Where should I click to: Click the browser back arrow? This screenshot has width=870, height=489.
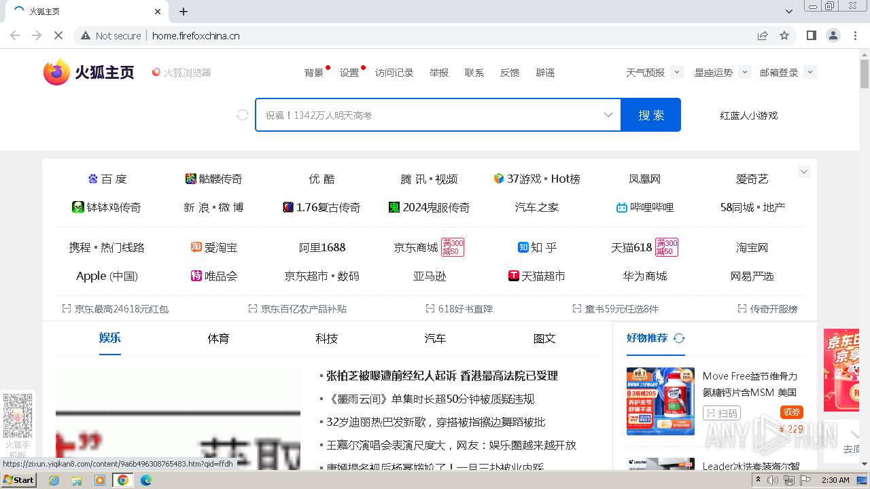[x=15, y=35]
